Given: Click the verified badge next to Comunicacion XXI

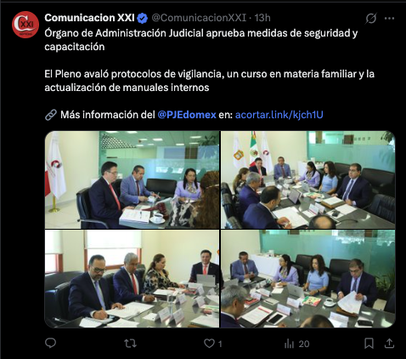Looking at the screenshot, I should 142,19.
